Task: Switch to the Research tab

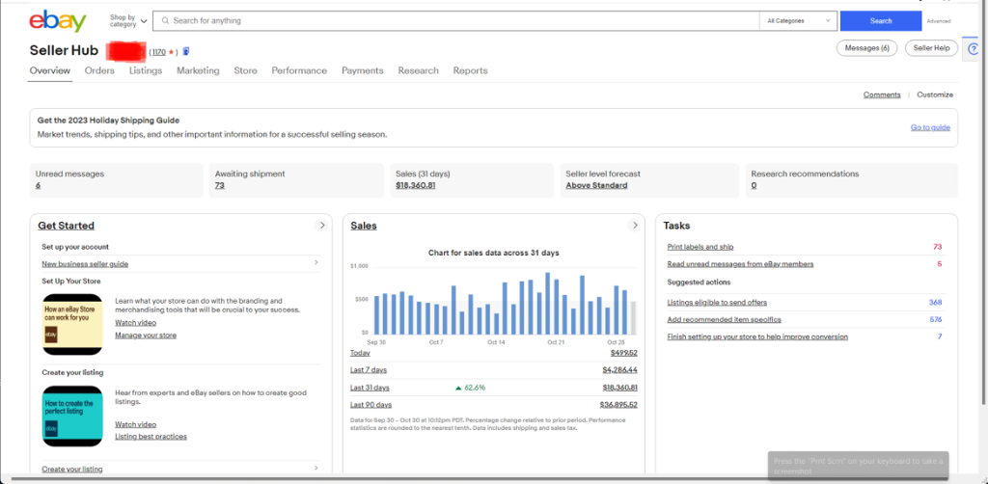Action: pyautogui.click(x=419, y=70)
